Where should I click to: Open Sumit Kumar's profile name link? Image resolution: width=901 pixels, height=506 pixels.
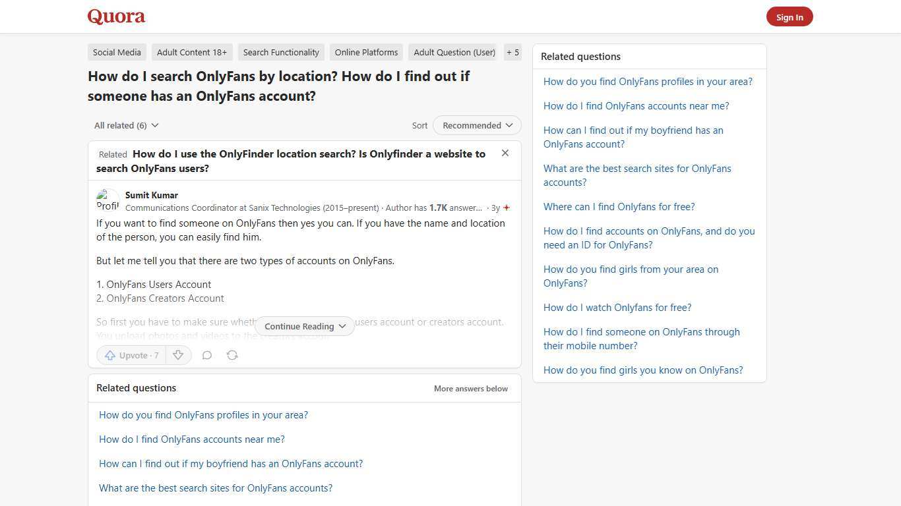pyautogui.click(x=151, y=195)
